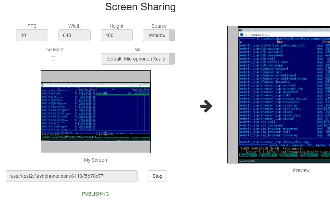This screenshot has width=330, height=200.
Task: Click the Stop button
Action: [157, 176]
